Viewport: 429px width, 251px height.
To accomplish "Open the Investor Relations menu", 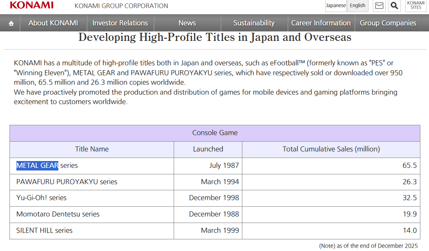I will pyautogui.click(x=120, y=23).
